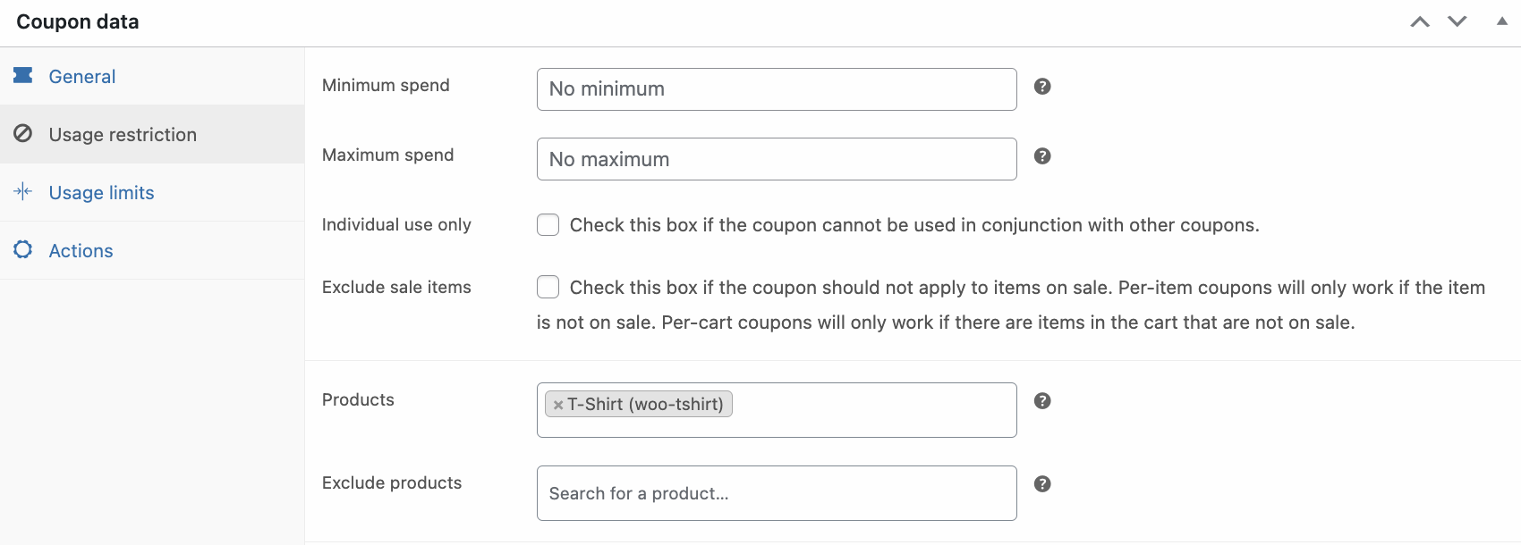Screen dimensions: 1521x545
Task: Collapse the Coupon data panel
Action: pyautogui.click(x=1500, y=20)
